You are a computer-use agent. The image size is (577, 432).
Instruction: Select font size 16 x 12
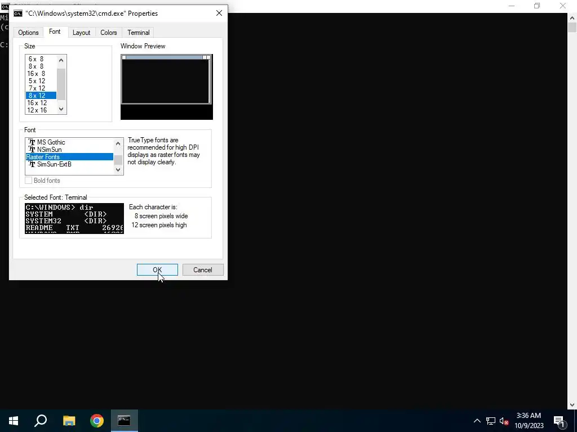pos(41,103)
